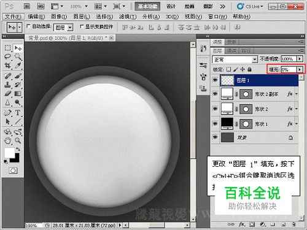This screenshot has height=230, width=307.
Task: Select the History Brush tool
Action: pos(18,85)
